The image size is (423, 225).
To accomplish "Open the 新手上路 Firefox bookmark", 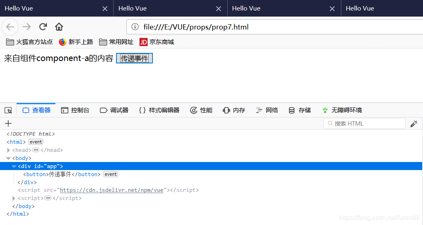I will point(76,42).
